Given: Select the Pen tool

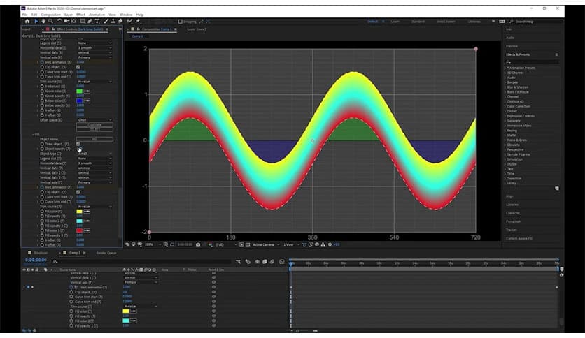Looking at the screenshot, I should coord(90,21).
